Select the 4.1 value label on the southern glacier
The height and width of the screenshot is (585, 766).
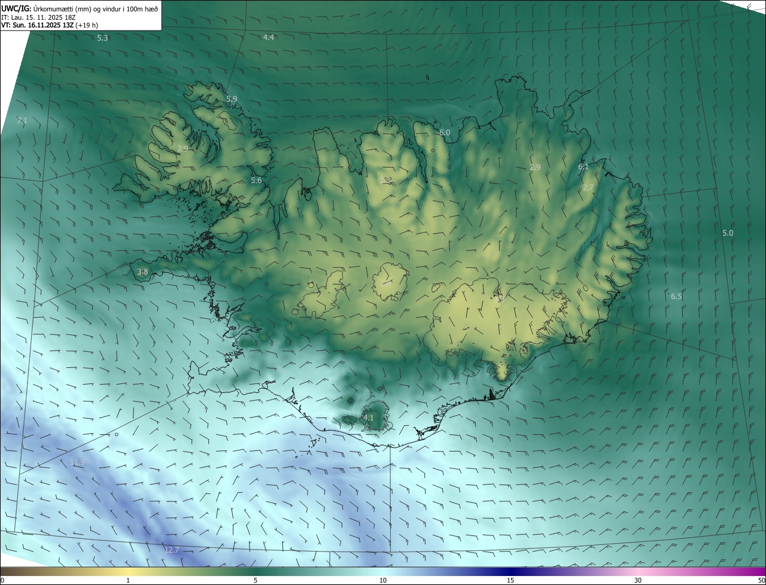click(368, 418)
